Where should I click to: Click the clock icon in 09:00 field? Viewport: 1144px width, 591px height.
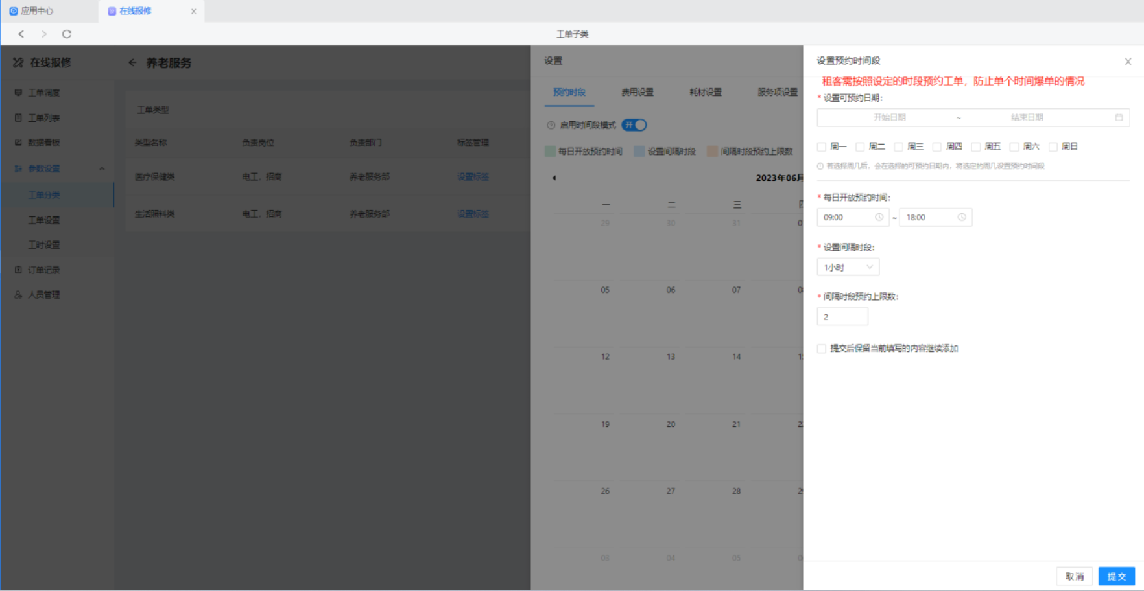[x=879, y=217]
